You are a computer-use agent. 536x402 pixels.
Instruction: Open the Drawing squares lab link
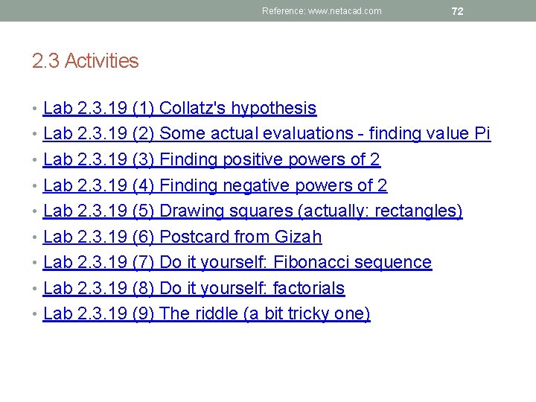click(252, 211)
